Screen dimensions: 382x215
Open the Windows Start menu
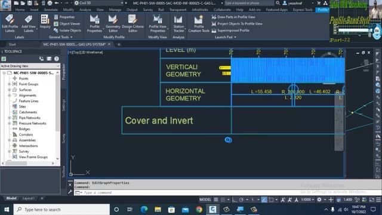(7, 210)
